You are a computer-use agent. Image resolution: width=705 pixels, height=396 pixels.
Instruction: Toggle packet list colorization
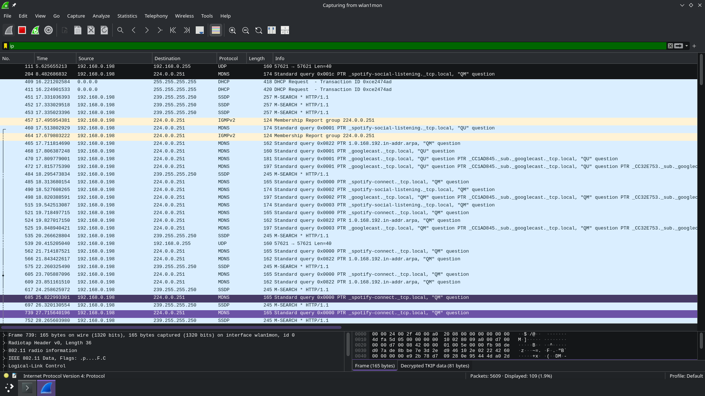point(216,30)
